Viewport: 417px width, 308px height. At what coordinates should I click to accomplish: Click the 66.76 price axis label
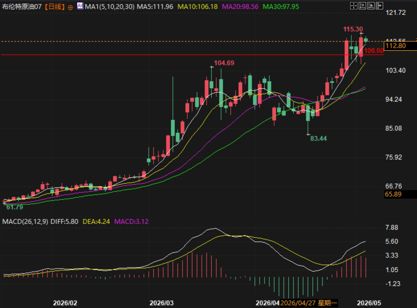coord(394,186)
